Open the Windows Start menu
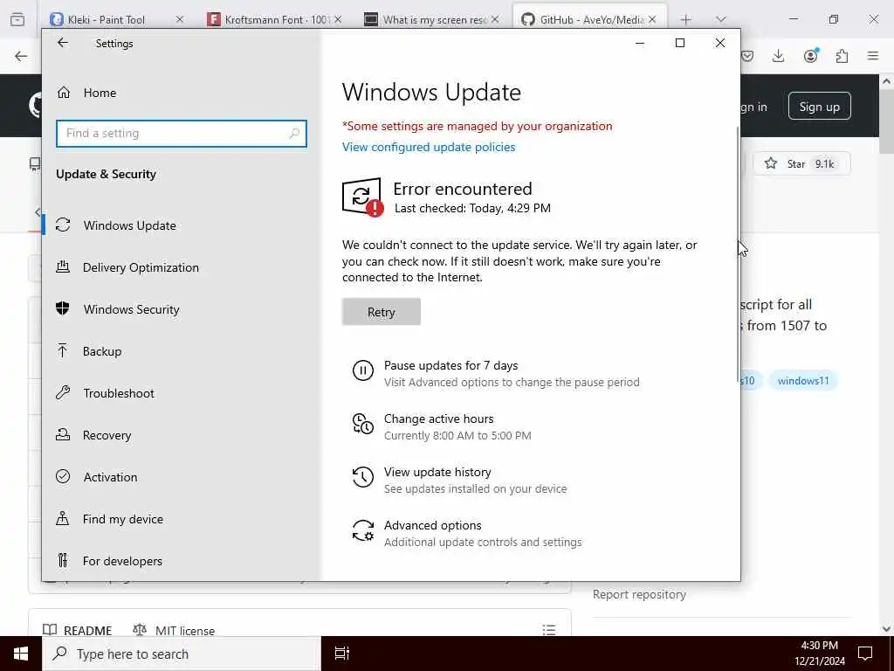The height and width of the screenshot is (671, 894). [x=21, y=654]
